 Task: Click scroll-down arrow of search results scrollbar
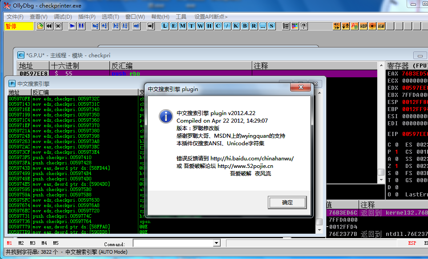point(319,230)
